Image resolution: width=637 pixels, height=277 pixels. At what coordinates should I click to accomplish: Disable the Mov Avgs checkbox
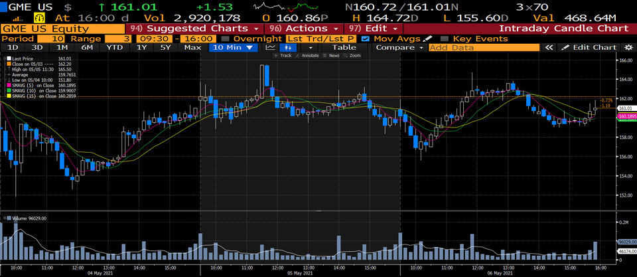365,39
